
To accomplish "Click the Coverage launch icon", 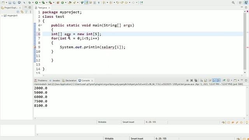I will pos(43,3).
